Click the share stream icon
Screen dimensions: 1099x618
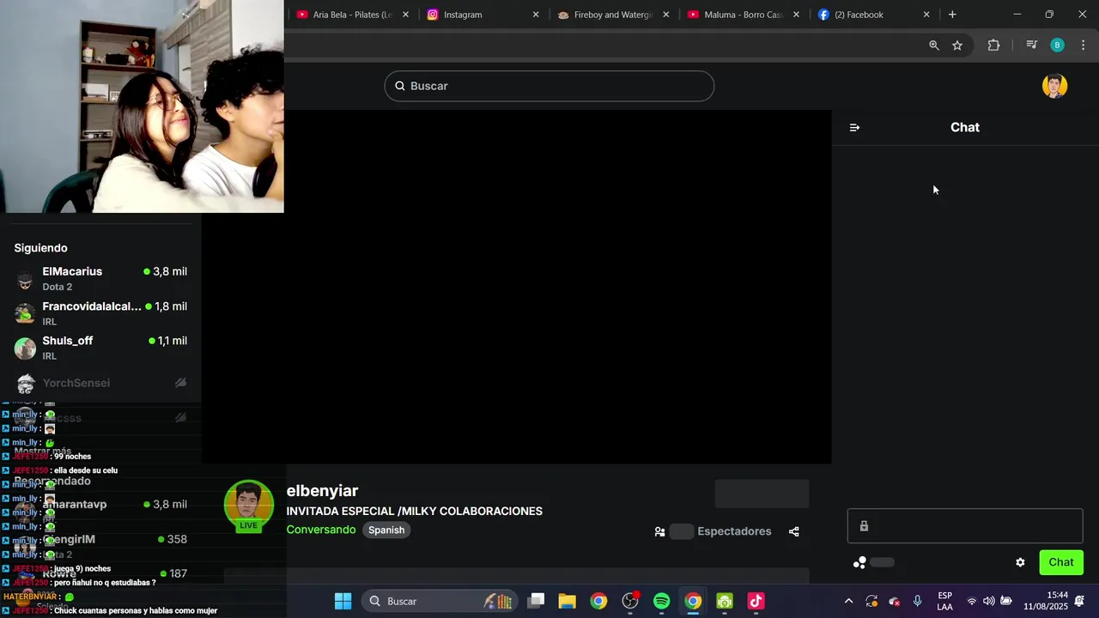793,531
